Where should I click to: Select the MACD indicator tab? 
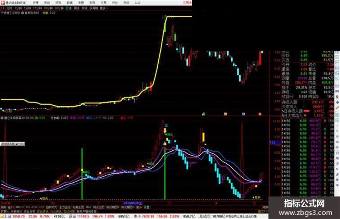click(x=19, y=207)
